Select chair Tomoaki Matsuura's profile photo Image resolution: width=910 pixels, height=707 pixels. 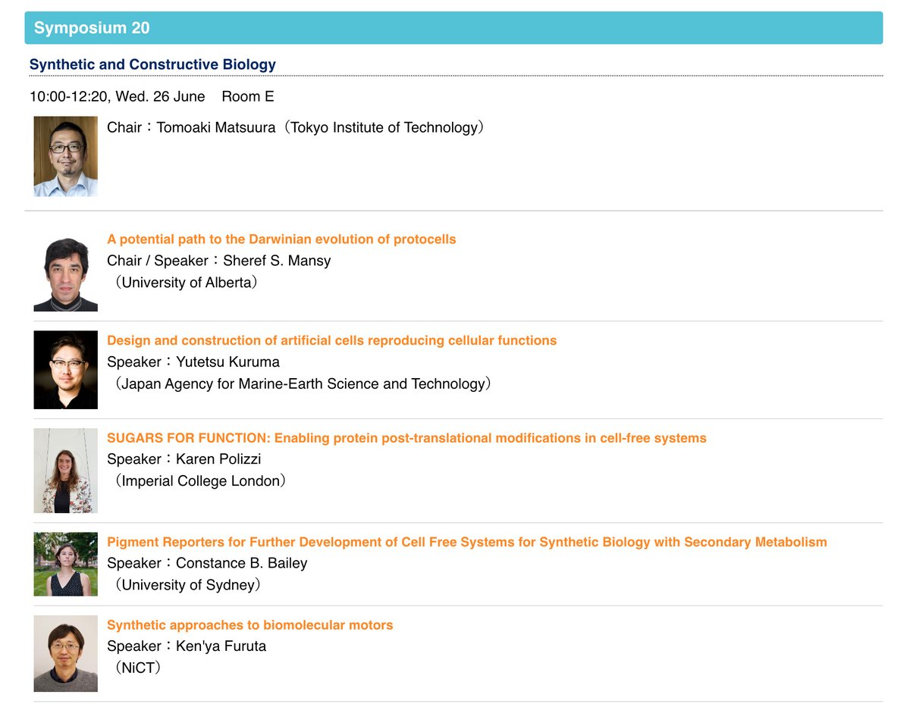65,155
